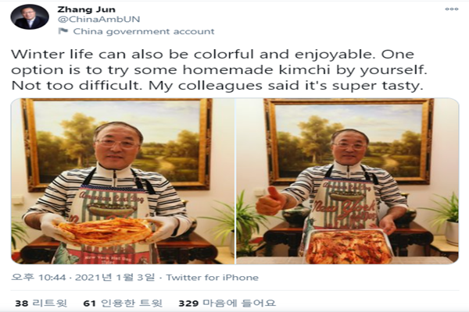469x312 pixels.
Task: Open the Zhang Jun display name link
Action: pos(87,9)
